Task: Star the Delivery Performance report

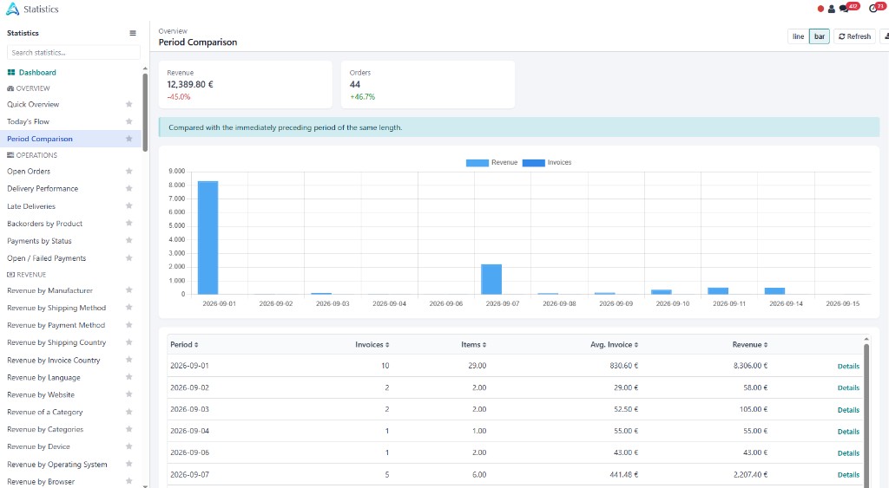Action: [x=128, y=188]
